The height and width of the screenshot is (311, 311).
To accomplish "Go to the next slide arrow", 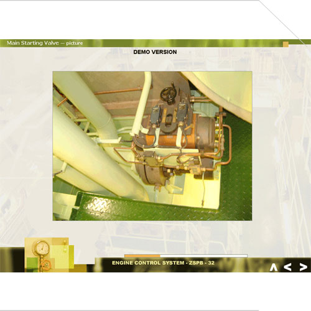I will [304, 267].
